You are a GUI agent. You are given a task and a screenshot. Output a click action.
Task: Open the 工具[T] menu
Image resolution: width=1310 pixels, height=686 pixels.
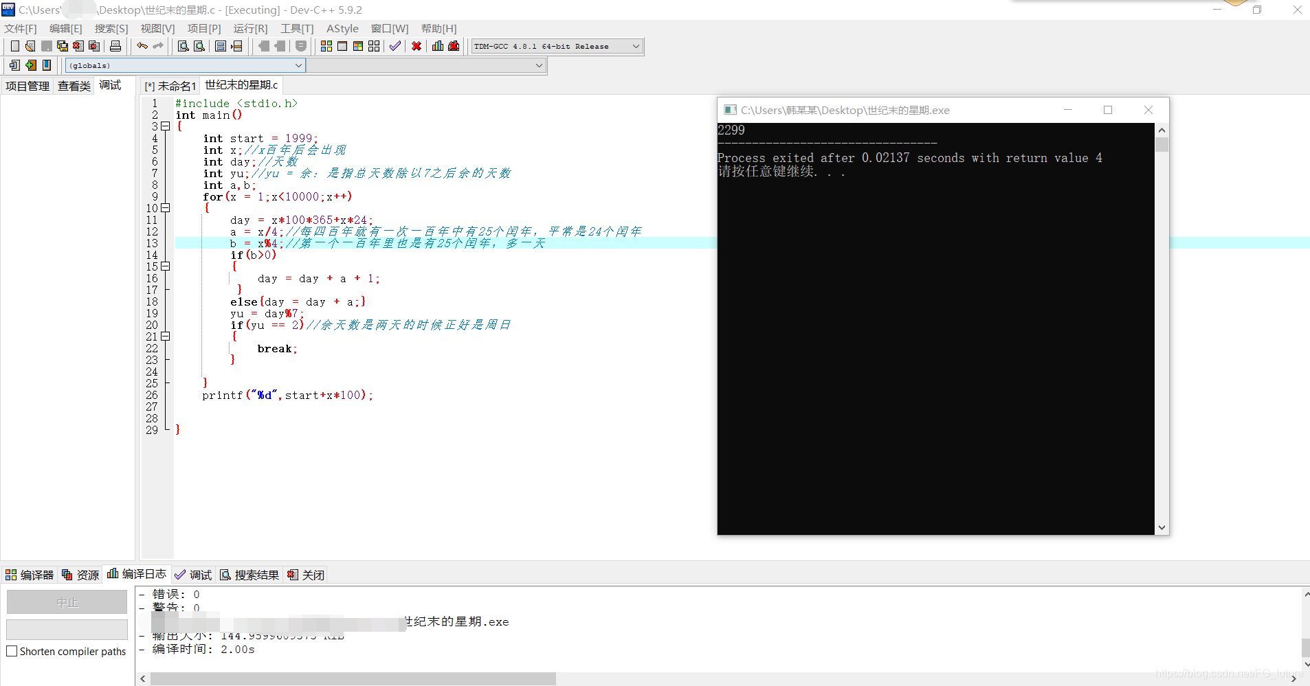click(297, 28)
